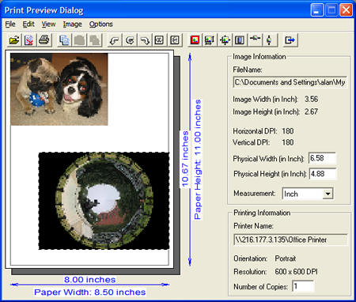This screenshot has width=356, height=302.
Task: Select the dogs photo on the page
Action: point(59,89)
